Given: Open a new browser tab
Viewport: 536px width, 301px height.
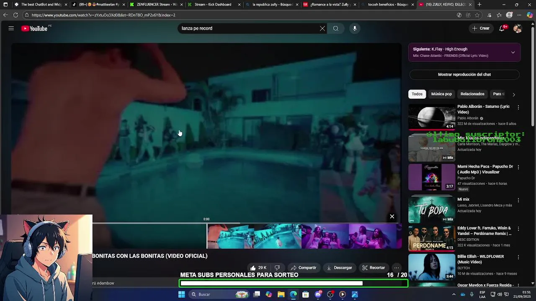Looking at the screenshot, I should click(479, 5).
